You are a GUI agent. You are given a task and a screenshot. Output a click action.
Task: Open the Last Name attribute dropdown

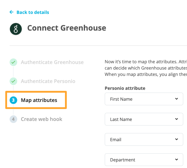144,119
